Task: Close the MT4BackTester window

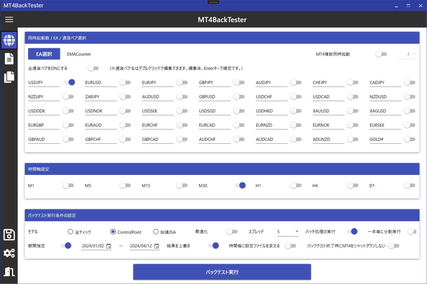Action: click(420, 6)
